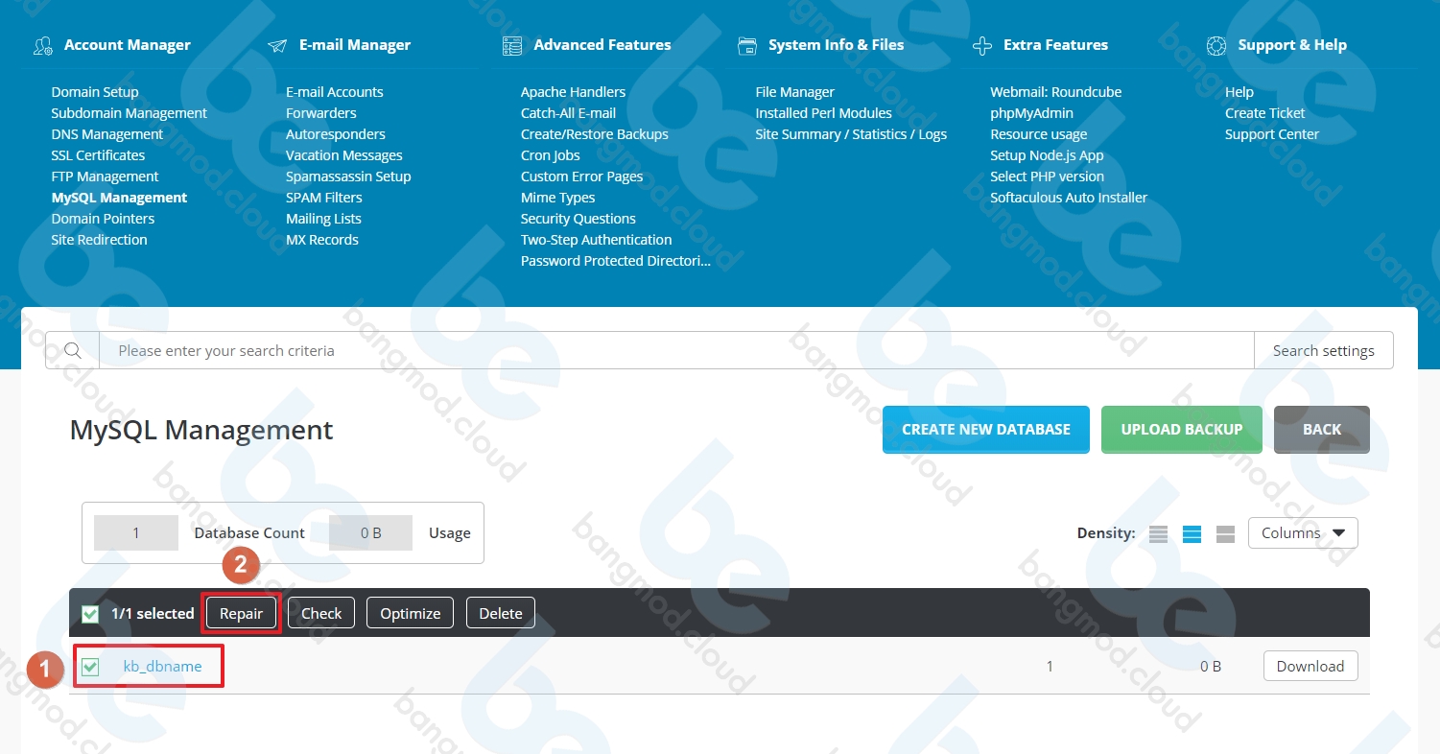Image resolution: width=1440 pixels, height=754 pixels.
Task: Download the kb_dbname database
Action: (x=1310, y=666)
